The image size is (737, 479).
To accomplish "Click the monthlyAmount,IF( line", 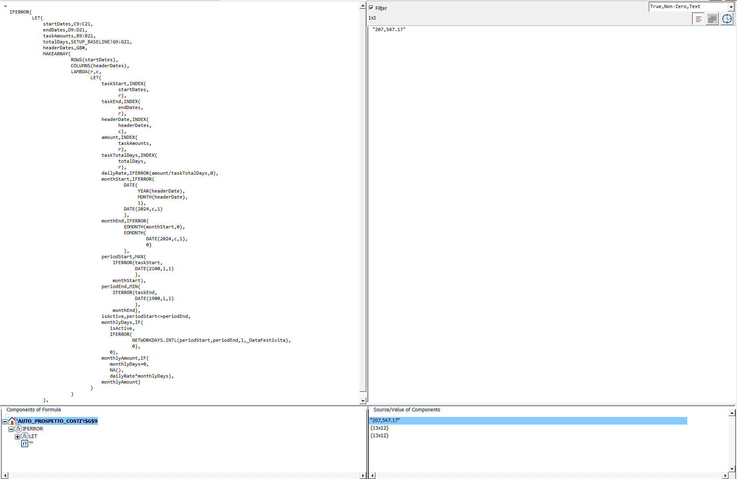I will pos(125,358).
